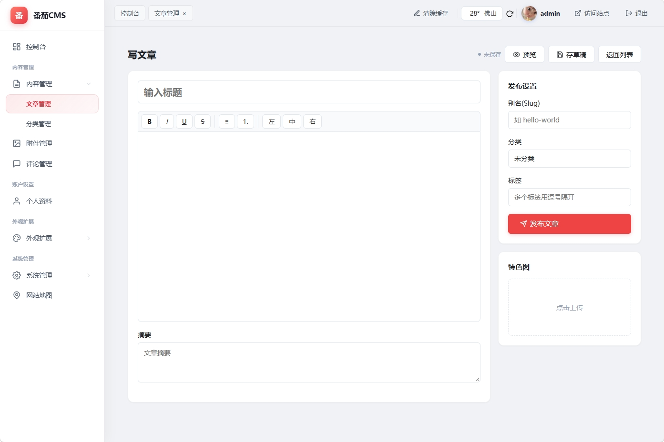Open 分类管理 in sidebar submenu
The height and width of the screenshot is (442, 664).
[x=52, y=124]
